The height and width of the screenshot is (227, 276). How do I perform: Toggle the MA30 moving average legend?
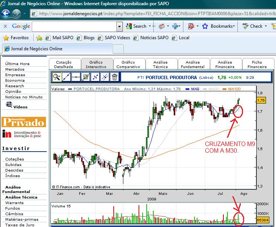pos(211,89)
